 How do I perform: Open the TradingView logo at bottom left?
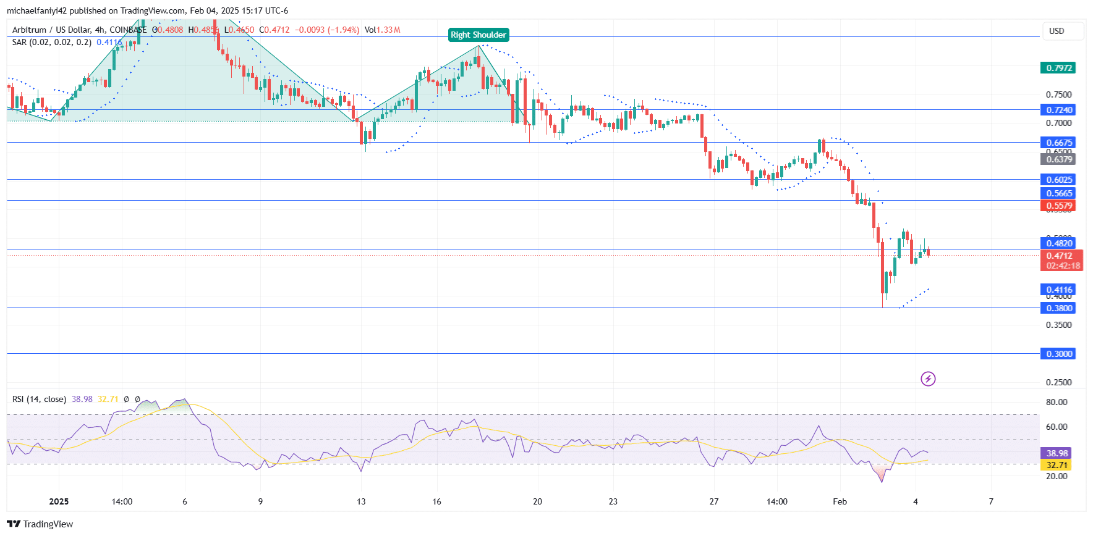click(x=40, y=524)
